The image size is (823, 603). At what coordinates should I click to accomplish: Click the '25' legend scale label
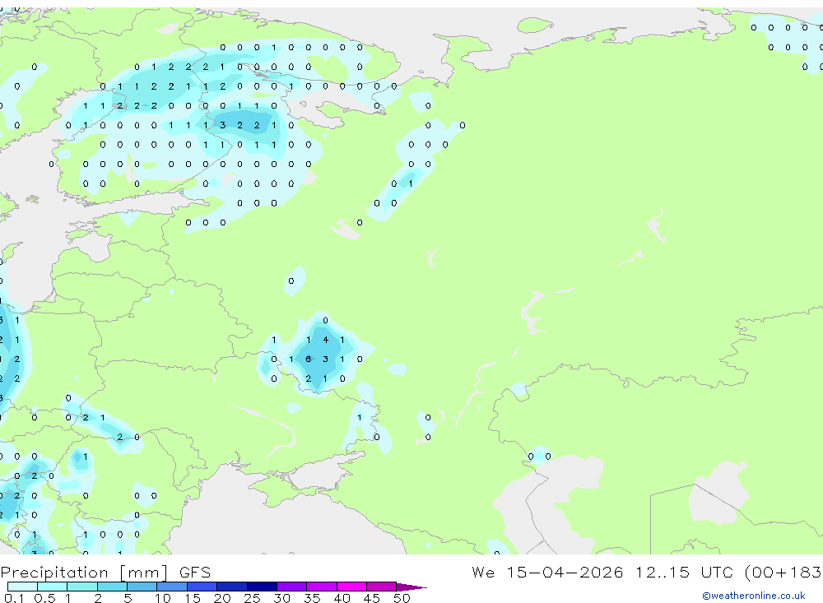(252, 598)
